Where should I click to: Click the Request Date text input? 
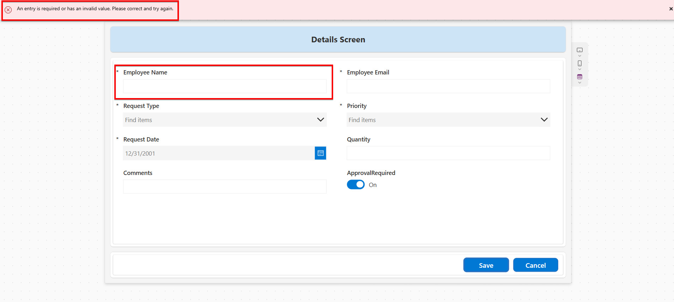pos(219,153)
